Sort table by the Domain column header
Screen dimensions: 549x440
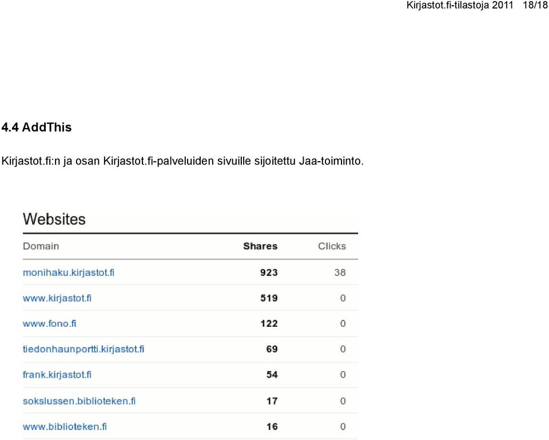(41, 246)
